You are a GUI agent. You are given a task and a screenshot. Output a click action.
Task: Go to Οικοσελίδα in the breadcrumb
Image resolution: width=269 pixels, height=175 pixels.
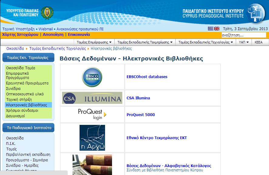pos(15,49)
